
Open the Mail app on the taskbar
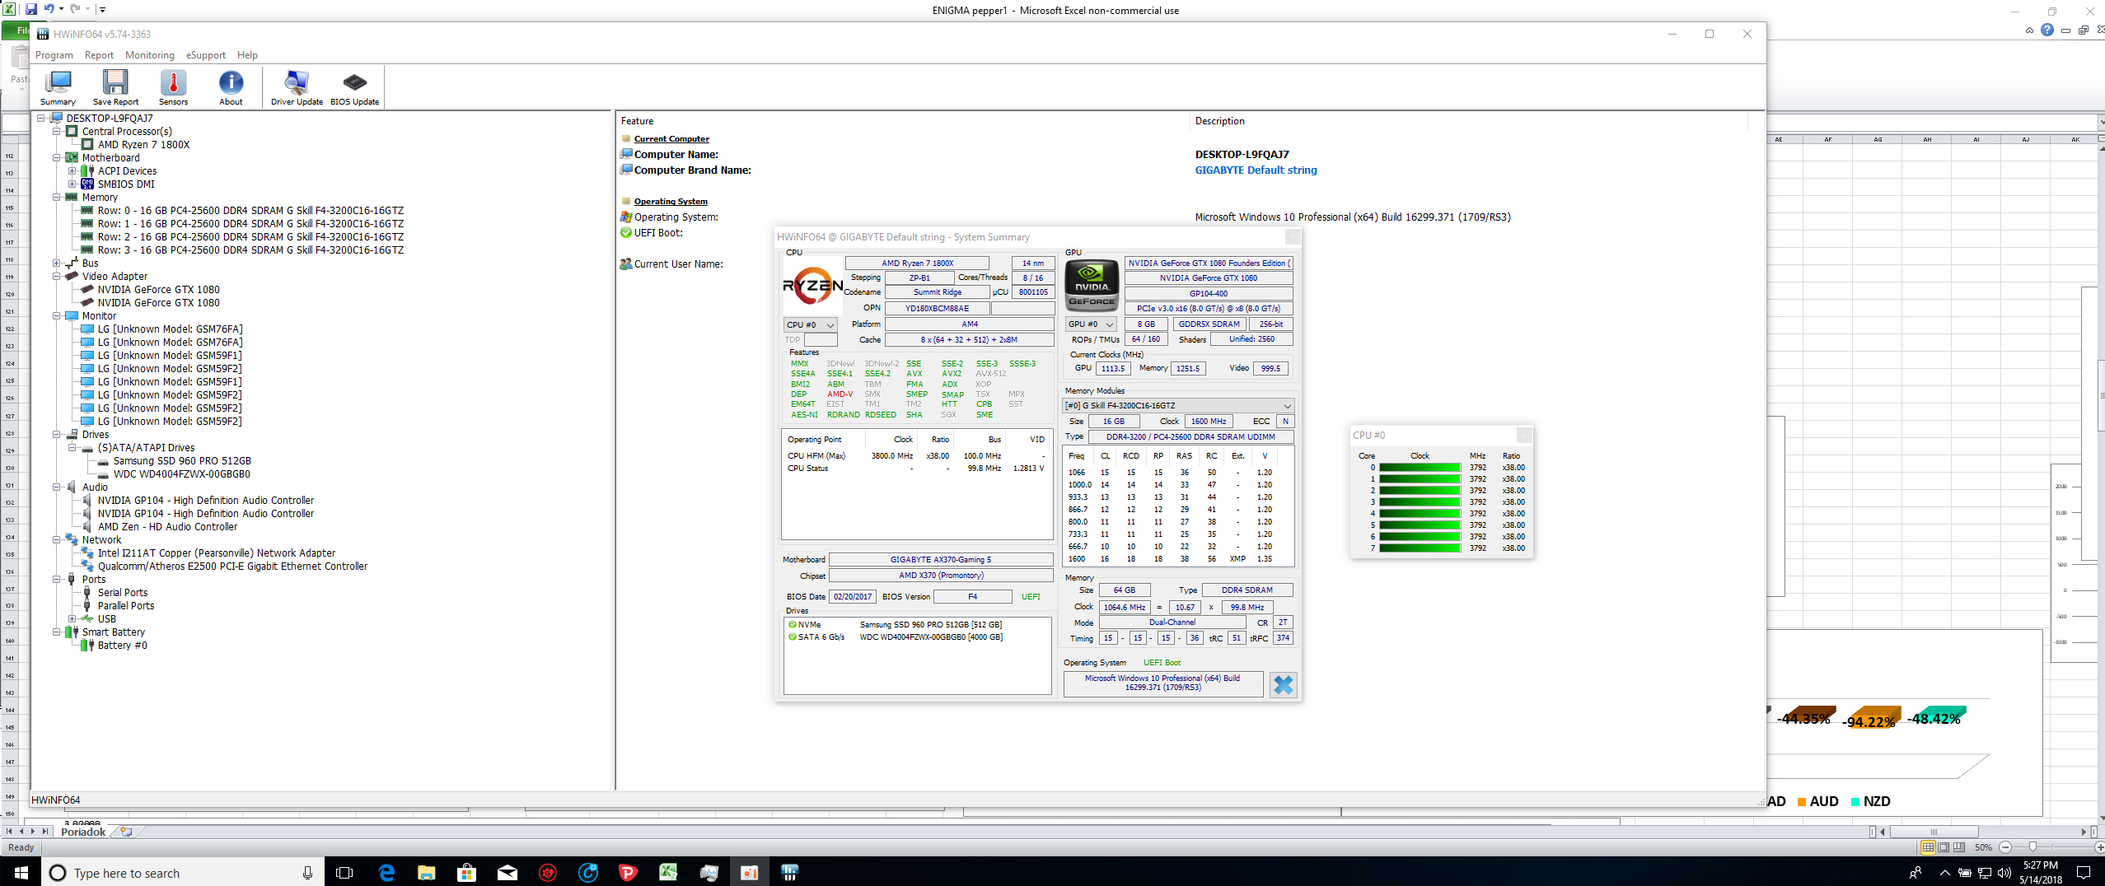(x=507, y=873)
